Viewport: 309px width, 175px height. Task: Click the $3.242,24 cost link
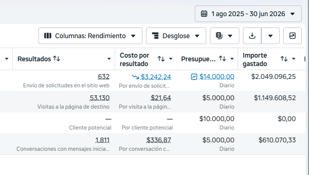coord(156,77)
